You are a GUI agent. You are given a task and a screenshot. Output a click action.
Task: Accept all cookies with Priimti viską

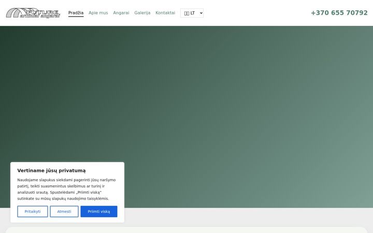pyautogui.click(x=99, y=211)
